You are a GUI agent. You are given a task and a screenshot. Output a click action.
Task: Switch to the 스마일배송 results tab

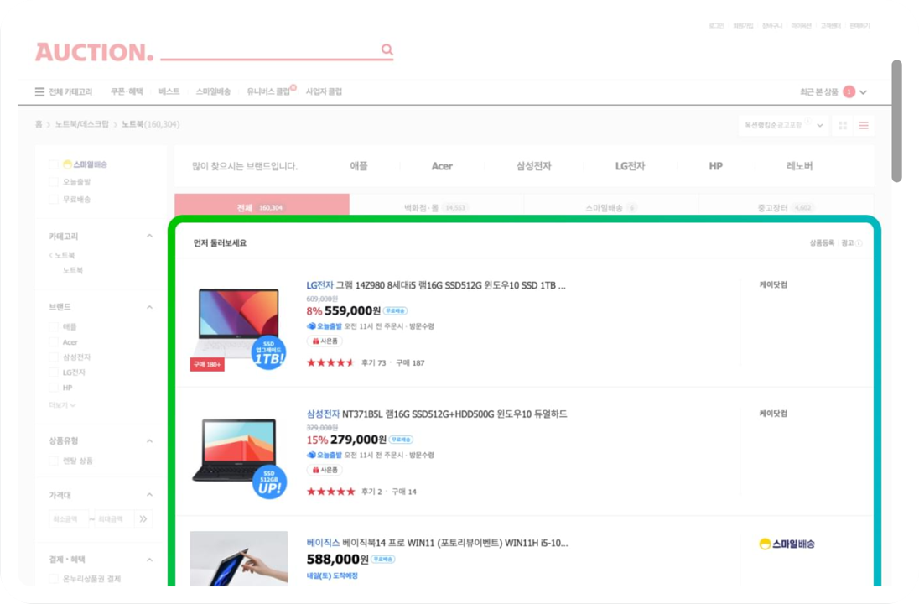tap(611, 207)
